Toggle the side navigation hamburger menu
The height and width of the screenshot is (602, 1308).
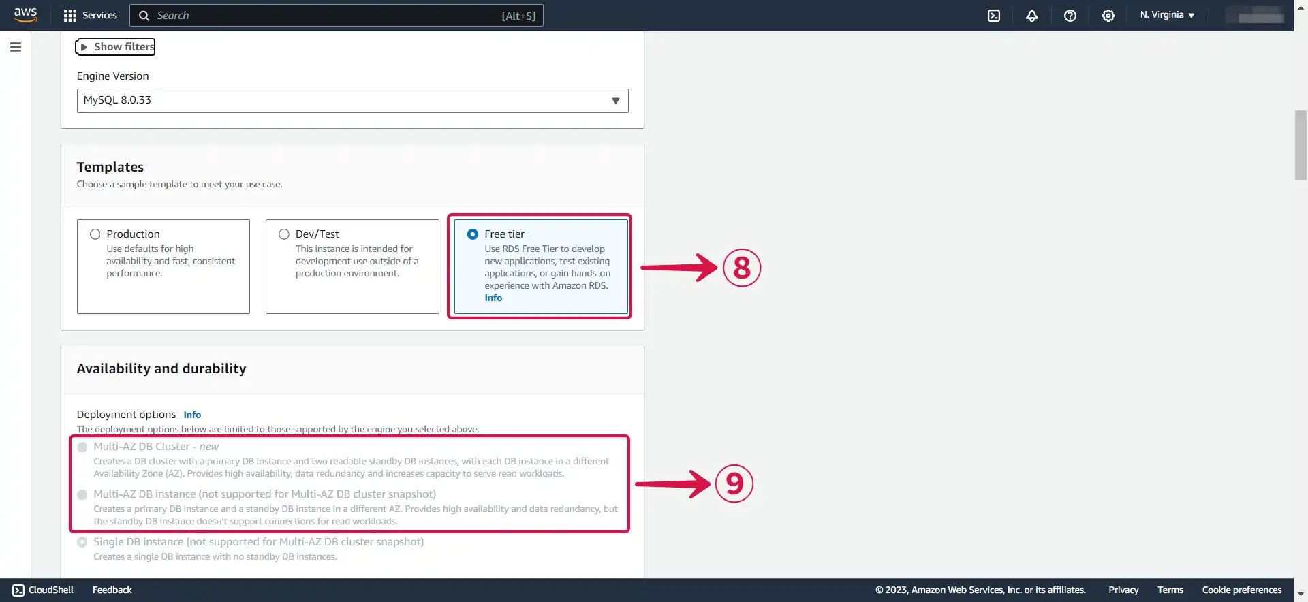pos(16,47)
